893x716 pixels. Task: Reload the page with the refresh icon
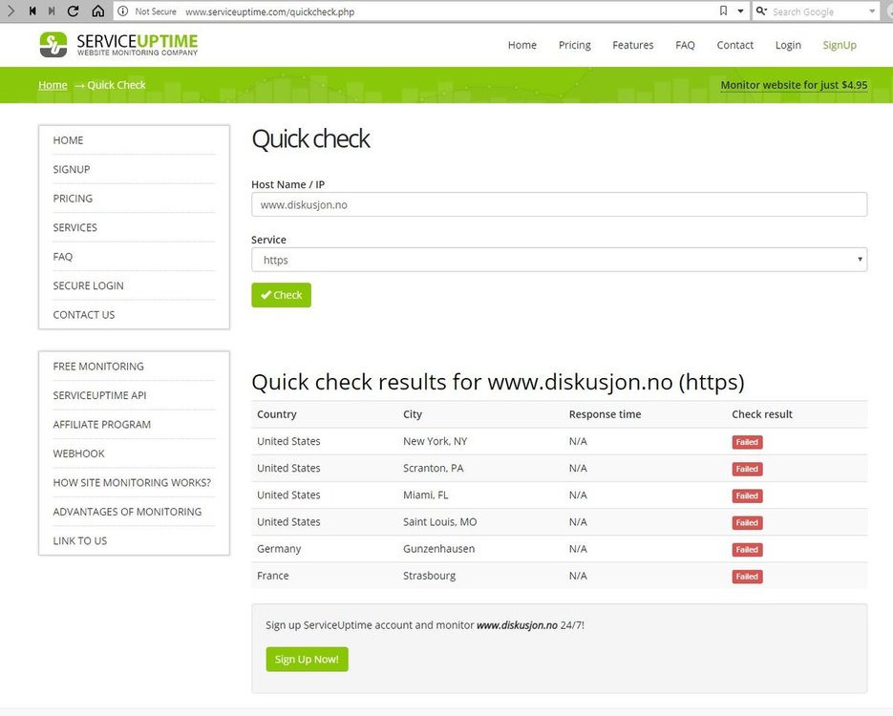[x=73, y=11]
